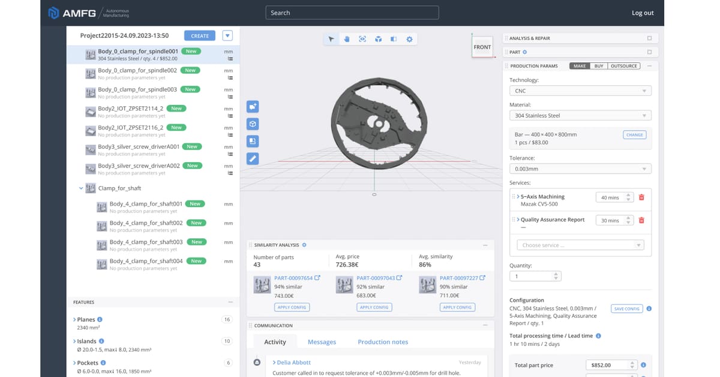The width and height of the screenshot is (720, 377).
Task: Adjust 5-Axis Machining 40 mins stepper
Action: 629,198
